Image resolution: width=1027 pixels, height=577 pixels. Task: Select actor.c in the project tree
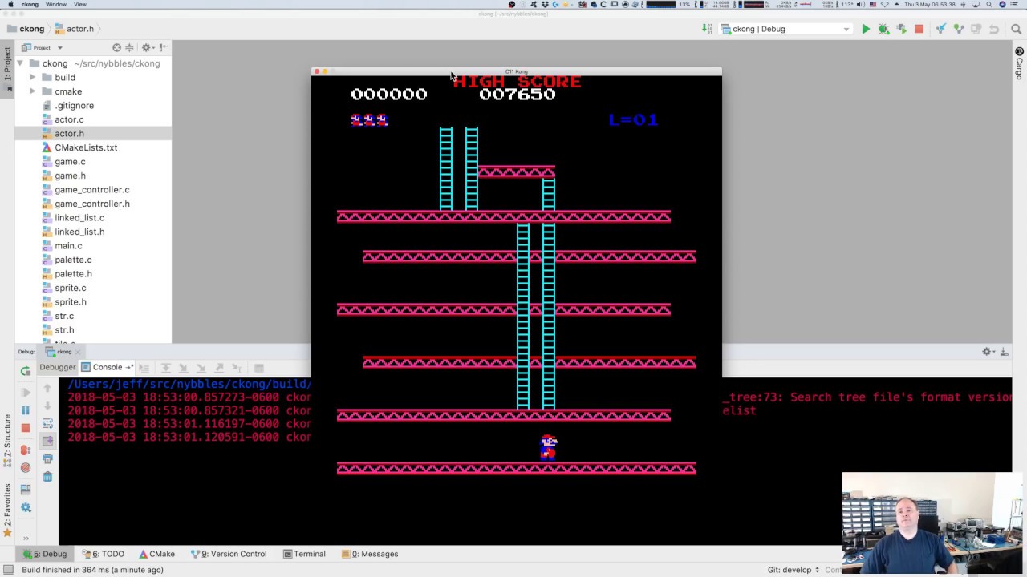[x=69, y=119]
